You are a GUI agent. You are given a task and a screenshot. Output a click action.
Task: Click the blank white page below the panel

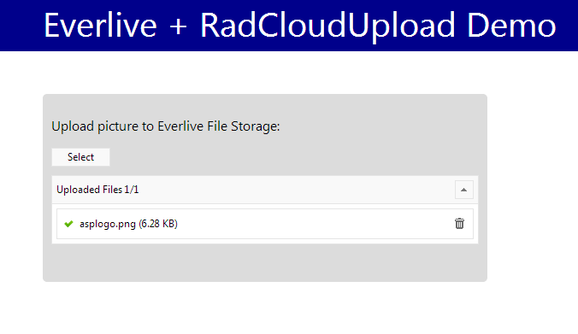tap(289, 308)
